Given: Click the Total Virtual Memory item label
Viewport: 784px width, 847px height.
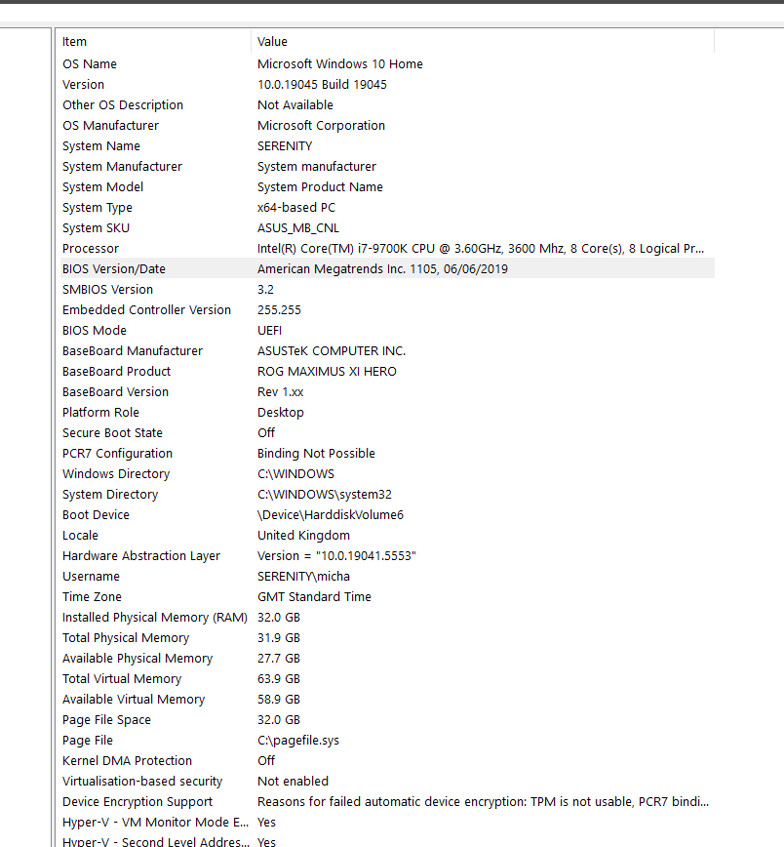Looking at the screenshot, I should (122, 679).
